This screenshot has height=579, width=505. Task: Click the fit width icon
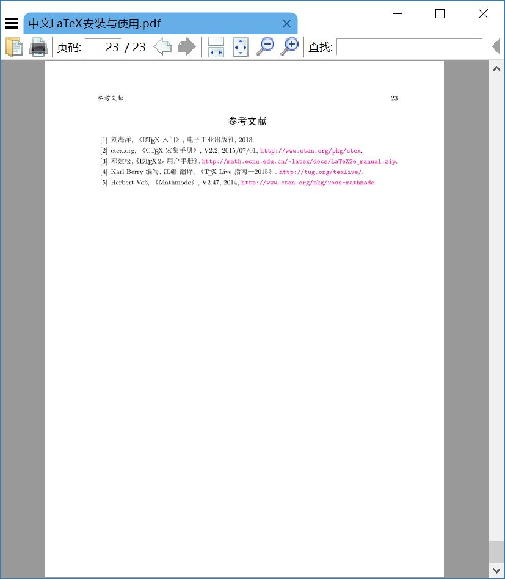216,47
